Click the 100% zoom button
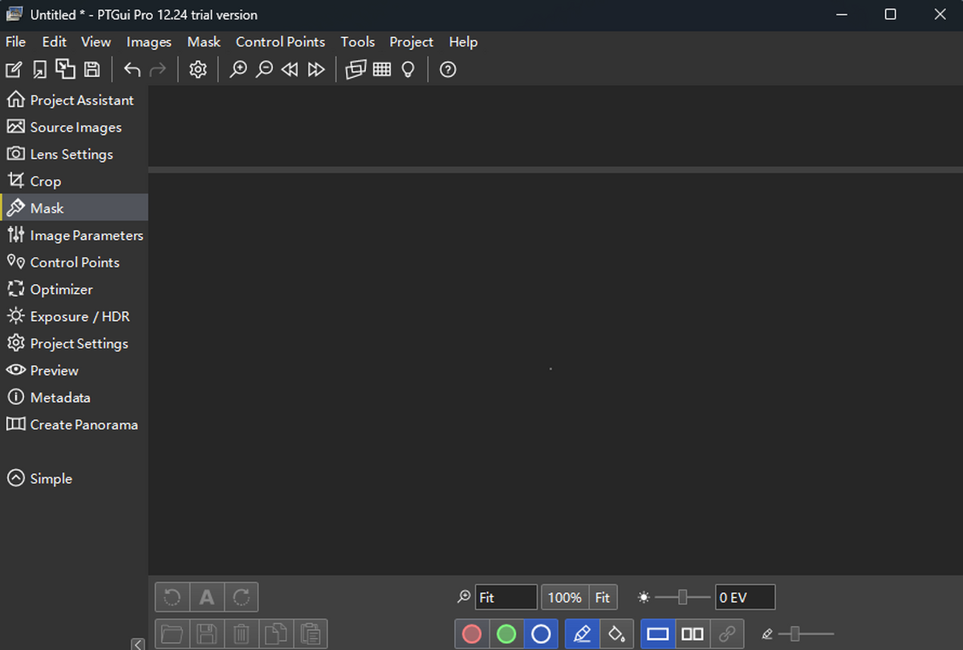The width and height of the screenshot is (963, 650). (x=565, y=597)
